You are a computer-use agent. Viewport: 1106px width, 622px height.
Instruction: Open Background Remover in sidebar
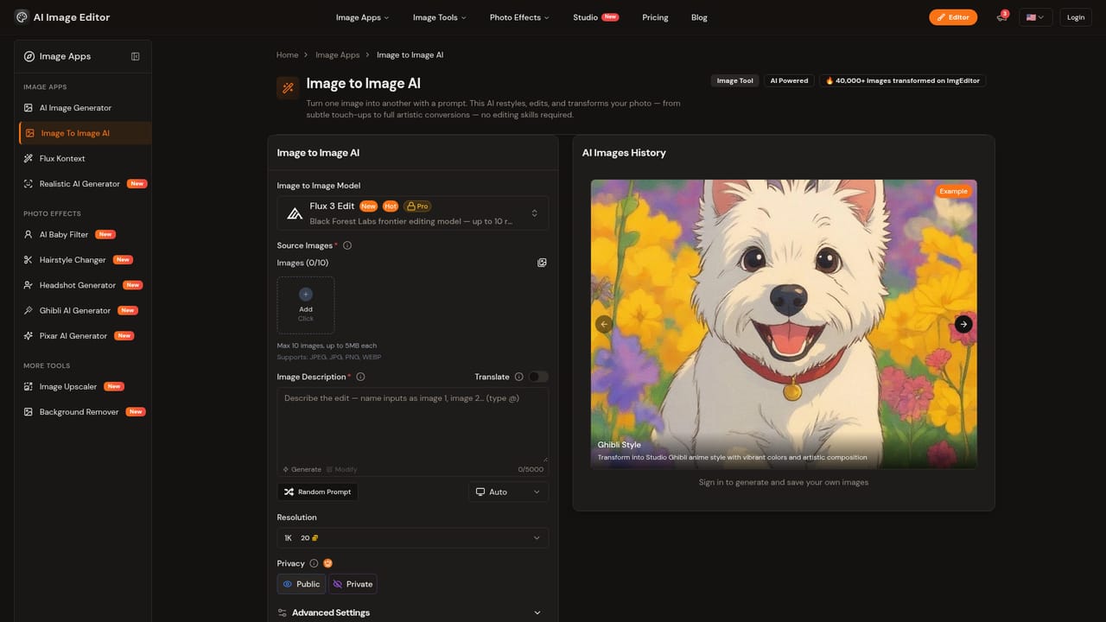[85, 412]
